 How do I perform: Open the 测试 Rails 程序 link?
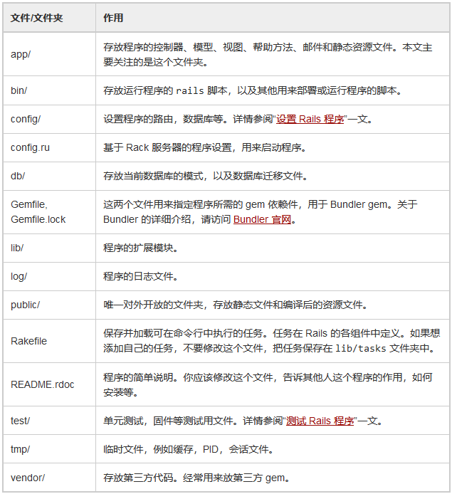coord(320,421)
